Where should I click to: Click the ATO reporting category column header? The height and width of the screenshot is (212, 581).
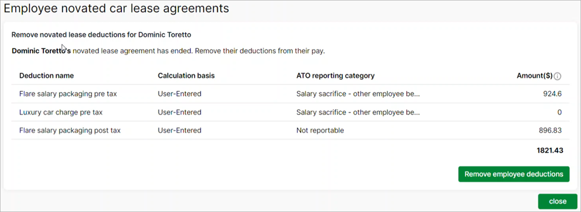click(335, 76)
